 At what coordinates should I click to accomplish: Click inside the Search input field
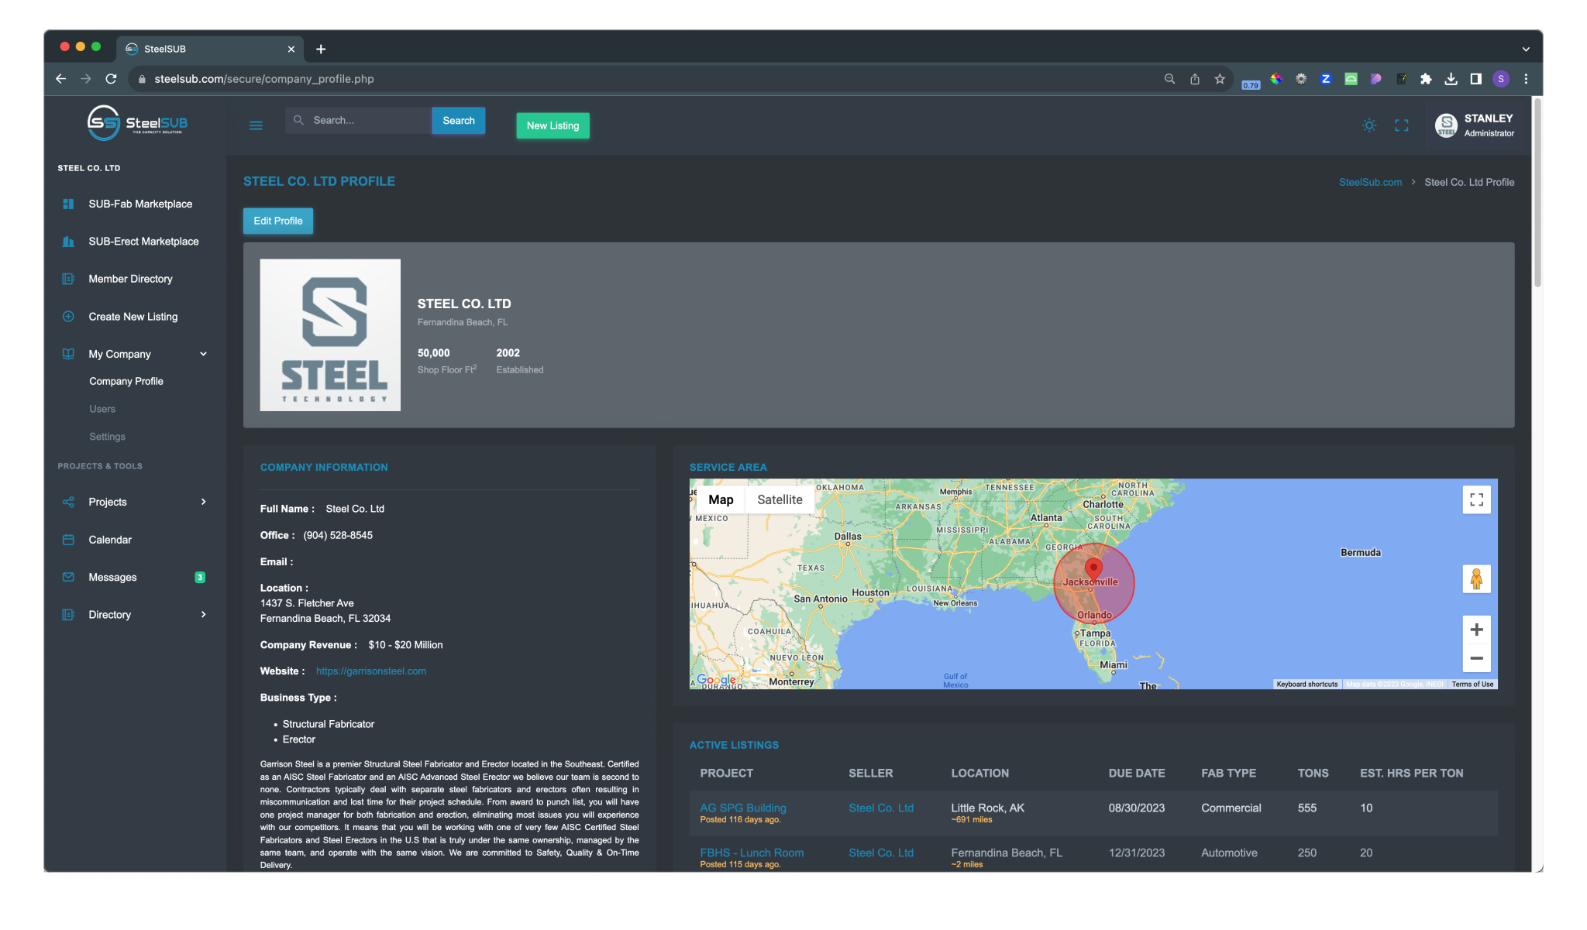[x=358, y=120]
